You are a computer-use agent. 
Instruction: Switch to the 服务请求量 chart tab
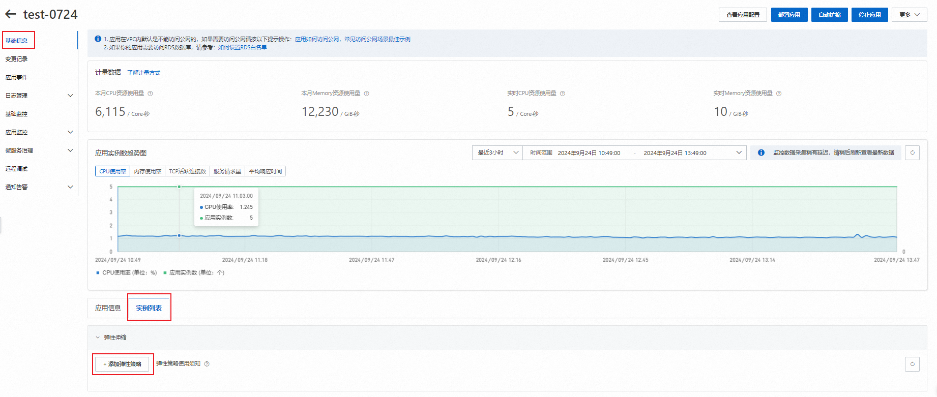[227, 171]
